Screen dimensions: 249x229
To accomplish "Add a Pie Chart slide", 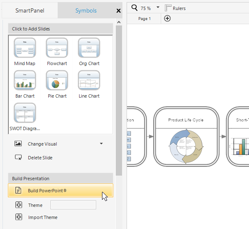I will pos(57,81).
